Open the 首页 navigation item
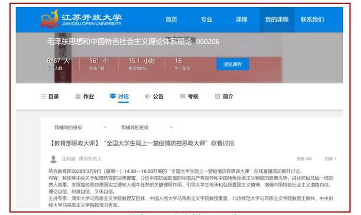Image resolution: width=361 pixels, height=215 pixels. (171, 20)
